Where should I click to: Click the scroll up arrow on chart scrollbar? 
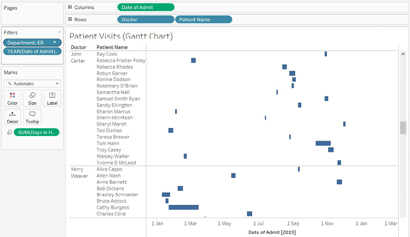(403, 54)
